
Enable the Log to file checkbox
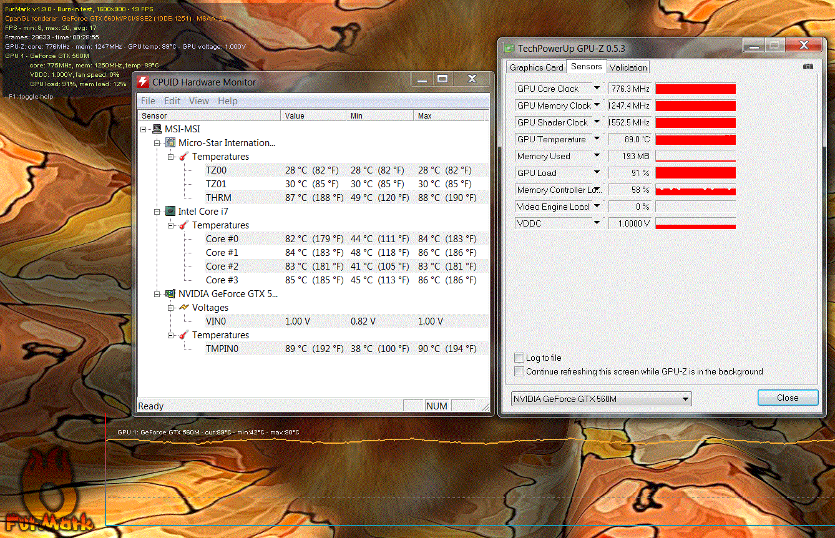click(x=519, y=358)
